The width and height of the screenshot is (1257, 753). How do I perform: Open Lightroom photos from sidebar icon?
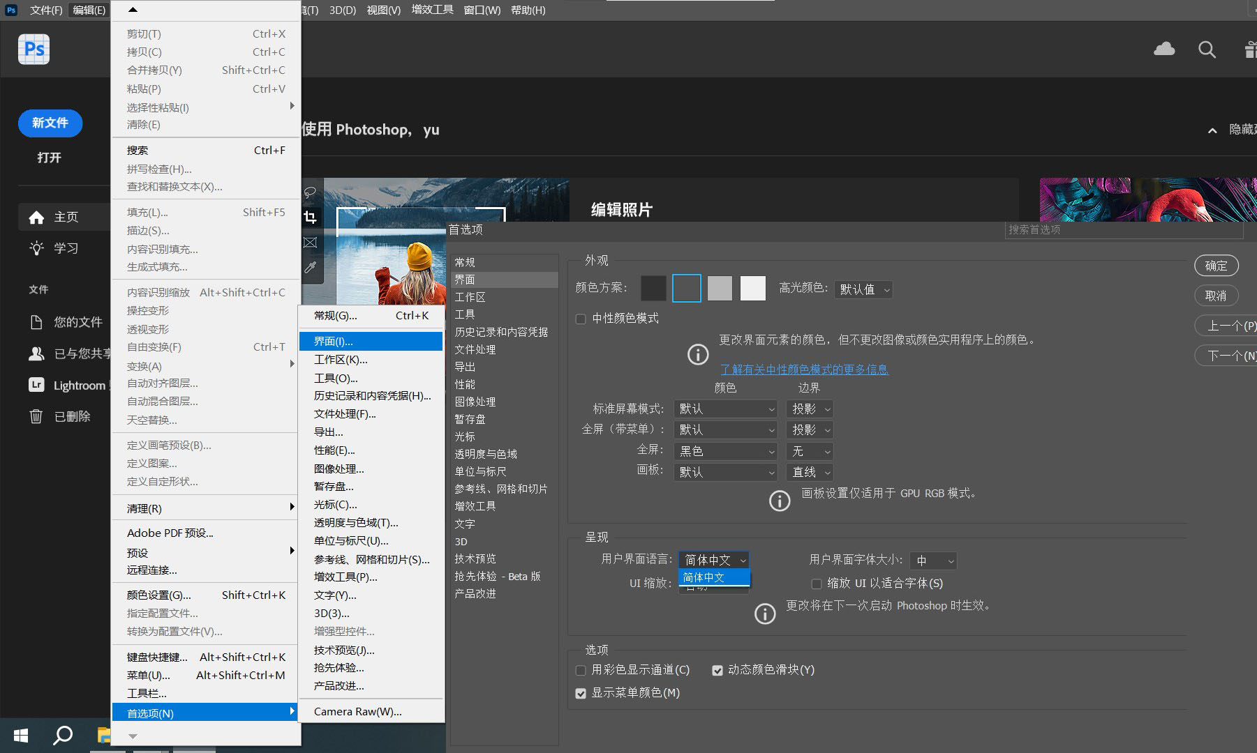pyautogui.click(x=36, y=385)
